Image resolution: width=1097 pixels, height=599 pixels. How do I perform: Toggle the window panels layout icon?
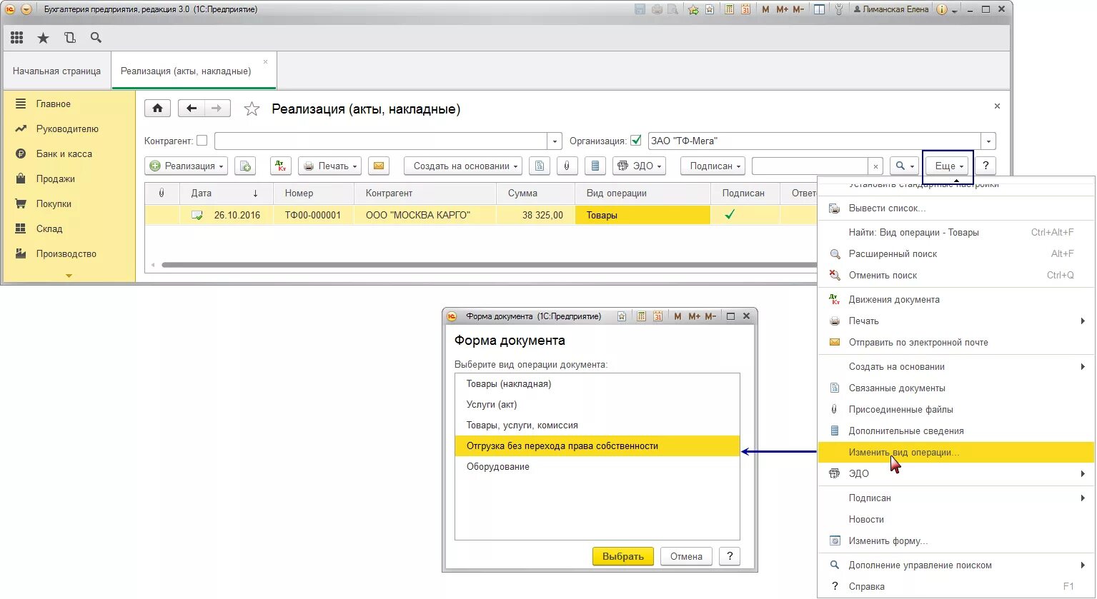(x=820, y=9)
